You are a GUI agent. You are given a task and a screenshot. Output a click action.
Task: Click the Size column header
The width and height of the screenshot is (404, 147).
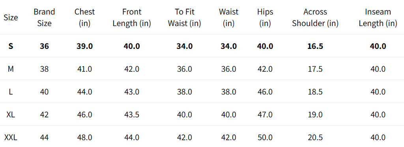click(11, 17)
